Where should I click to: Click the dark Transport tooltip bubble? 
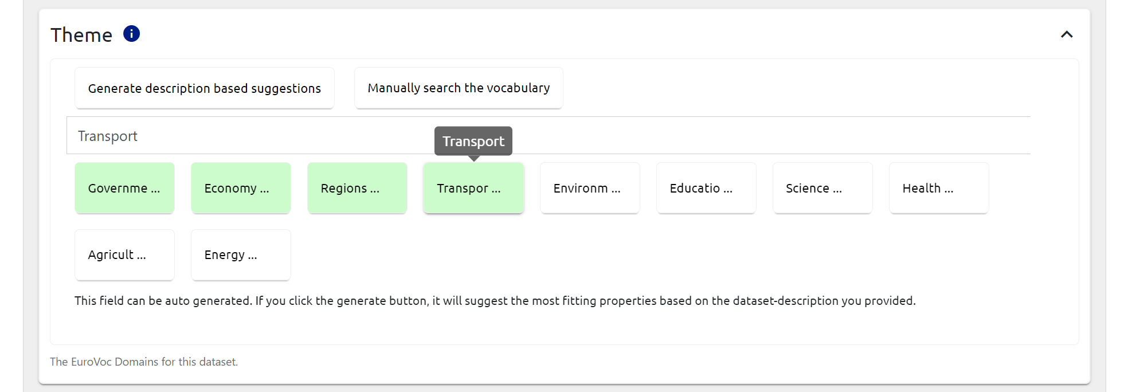(x=473, y=141)
